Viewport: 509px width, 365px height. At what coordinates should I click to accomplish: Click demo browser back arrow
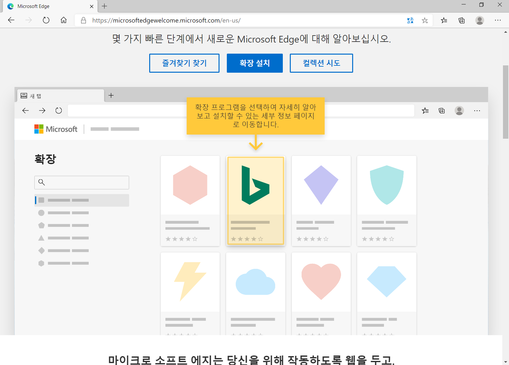click(25, 110)
